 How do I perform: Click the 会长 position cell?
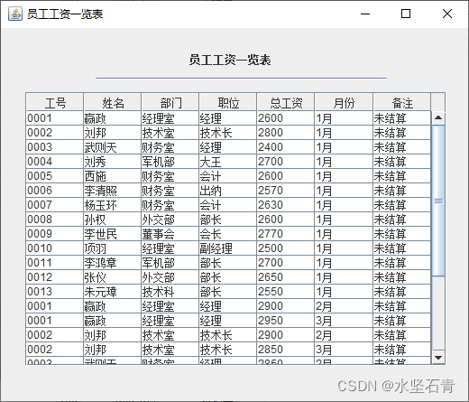coord(228,234)
